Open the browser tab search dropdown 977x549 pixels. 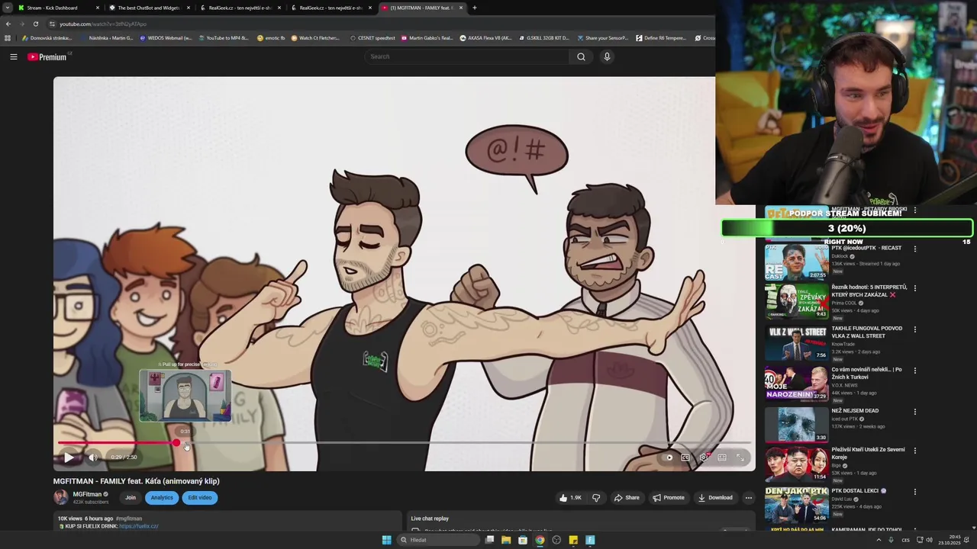[x=7, y=8]
